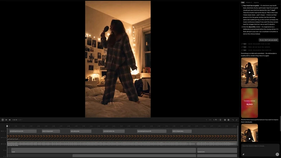This screenshot has width=281, height=158.
Task: Click the first layout panel icon in toolbar
Action: (225, 120)
